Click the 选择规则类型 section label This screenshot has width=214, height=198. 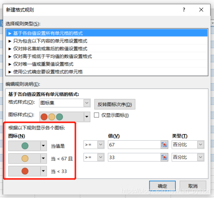(x=23, y=24)
